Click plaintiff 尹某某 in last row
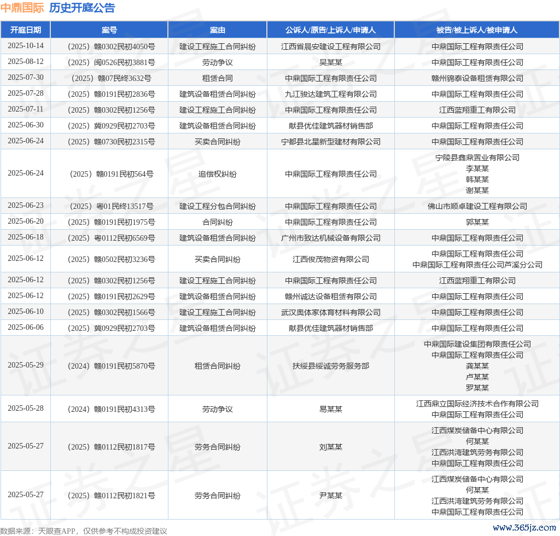The width and height of the screenshot is (560, 536). point(330,496)
